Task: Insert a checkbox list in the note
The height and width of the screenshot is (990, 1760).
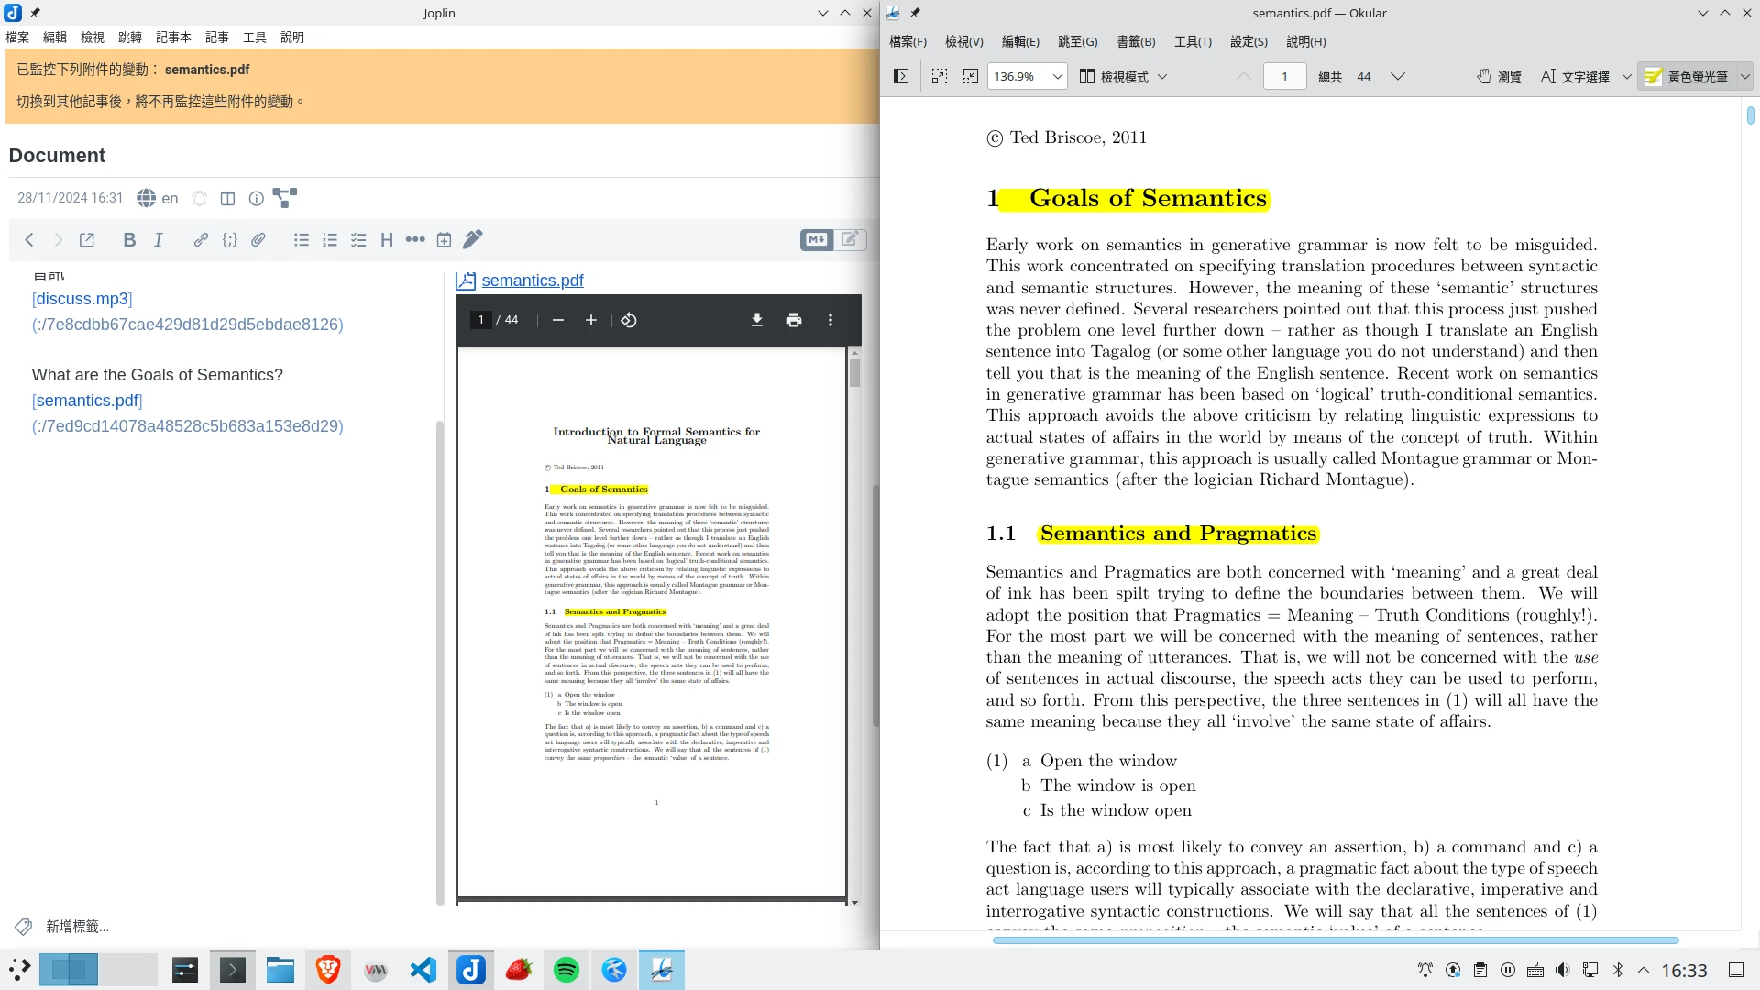Action: 358,240
